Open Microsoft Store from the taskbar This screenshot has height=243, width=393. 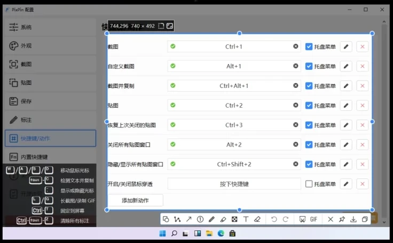coord(232,233)
